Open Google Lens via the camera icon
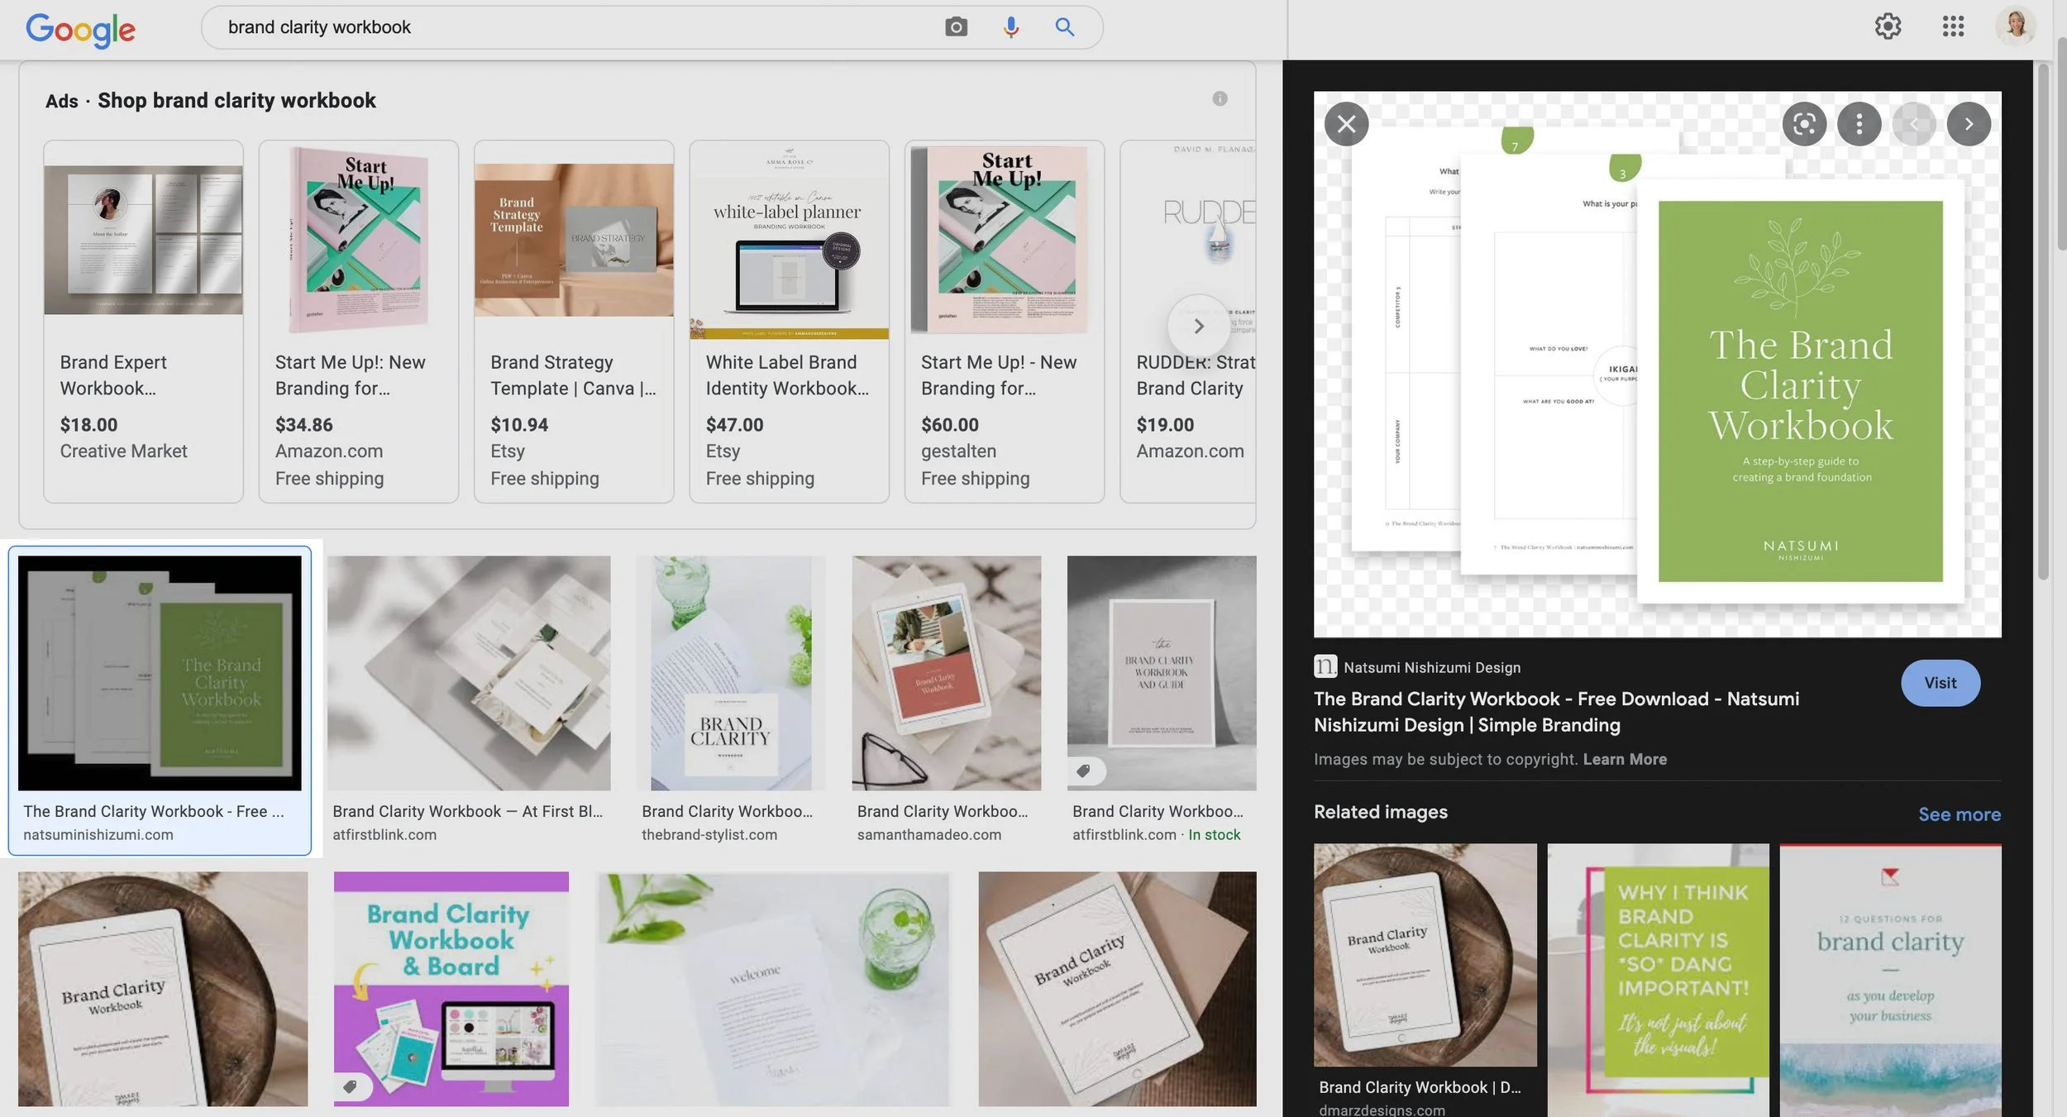The width and height of the screenshot is (2067, 1117). coord(956,26)
